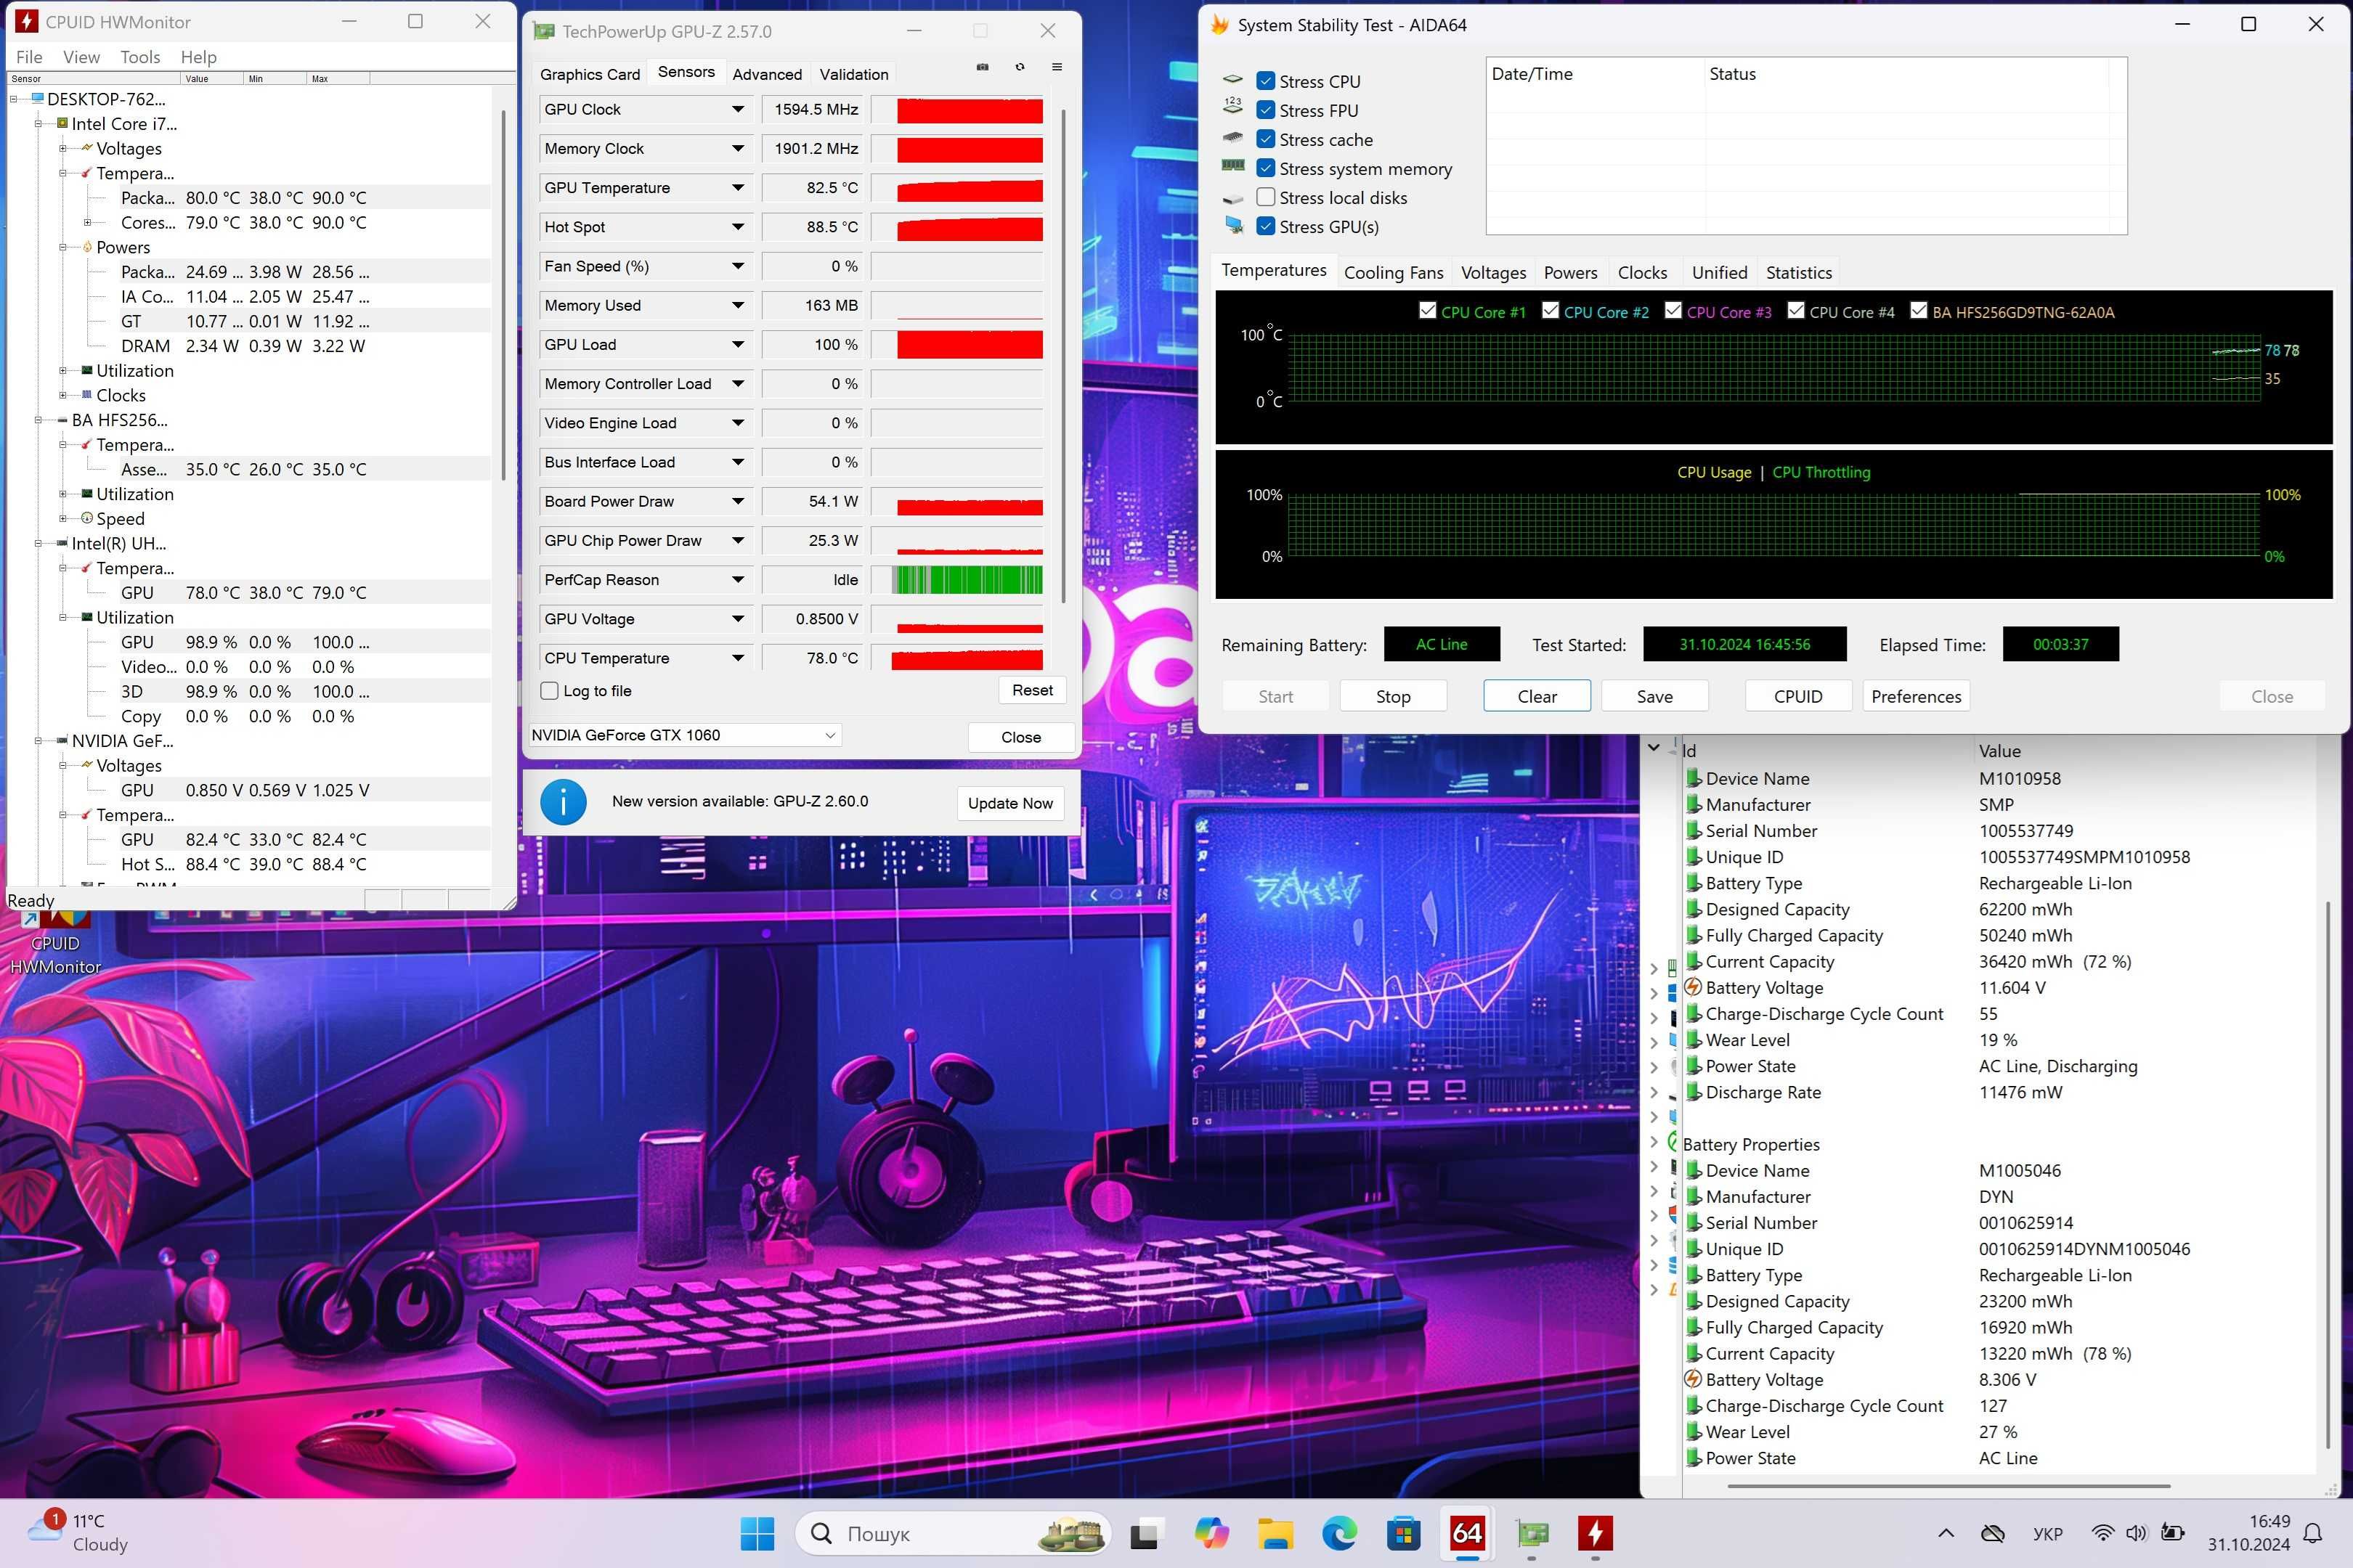Image resolution: width=2353 pixels, height=1568 pixels.
Task: Click the blue info icon in GPU-Z update bar
Action: click(x=564, y=802)
